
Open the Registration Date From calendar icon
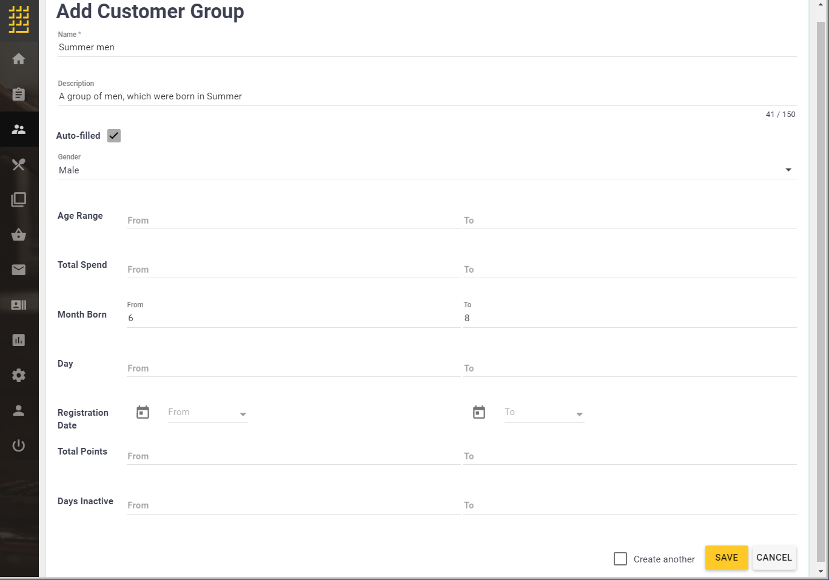tap(143, 412)
